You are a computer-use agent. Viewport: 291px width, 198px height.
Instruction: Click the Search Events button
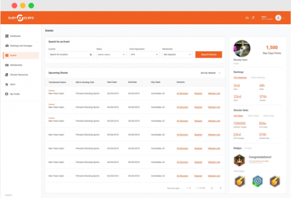coord(209,55)
